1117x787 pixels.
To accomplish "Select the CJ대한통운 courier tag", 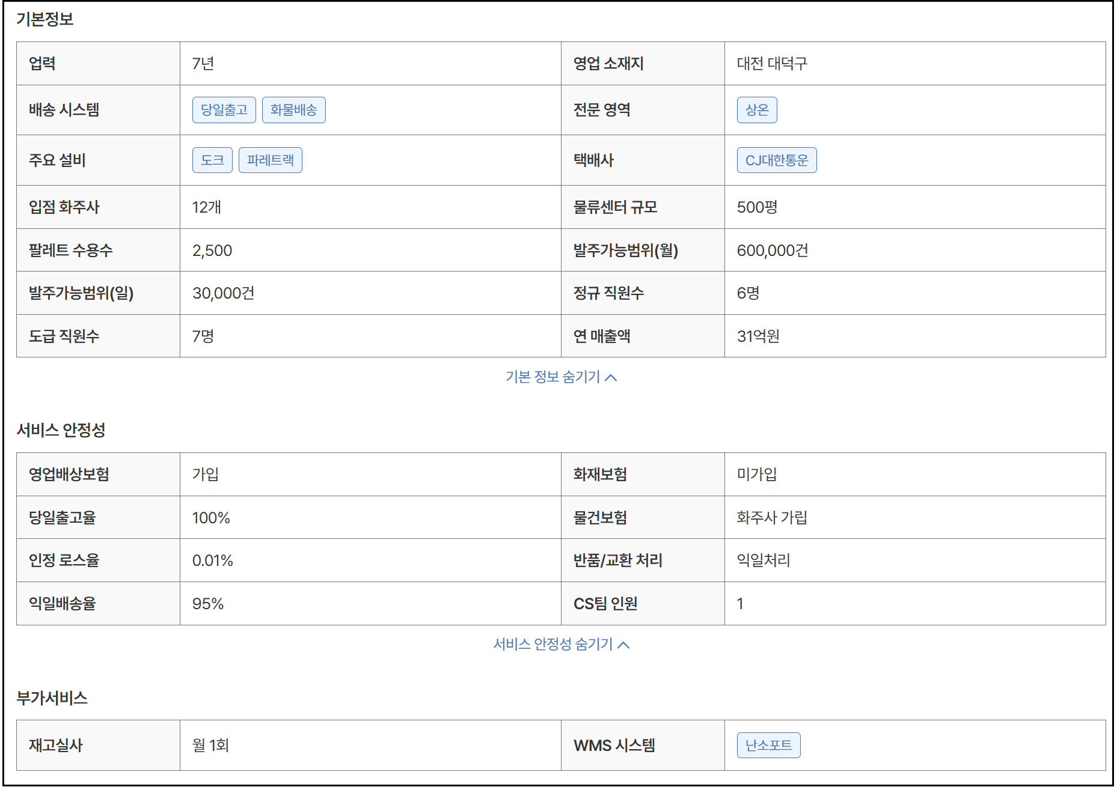I will [777, 160].
